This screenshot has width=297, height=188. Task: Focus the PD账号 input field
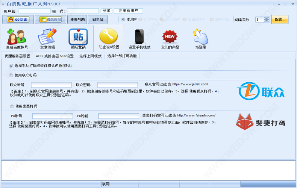53,116
